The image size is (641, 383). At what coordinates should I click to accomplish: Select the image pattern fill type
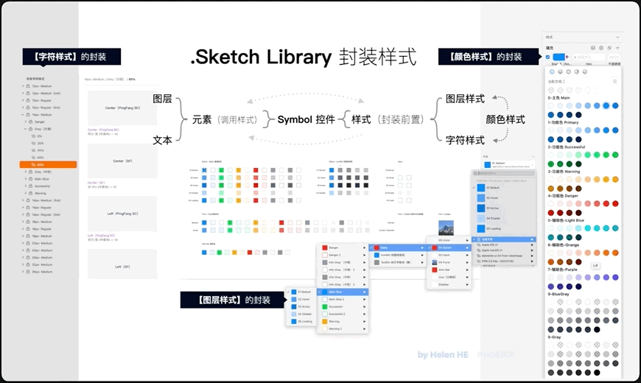tap(585, 71)
